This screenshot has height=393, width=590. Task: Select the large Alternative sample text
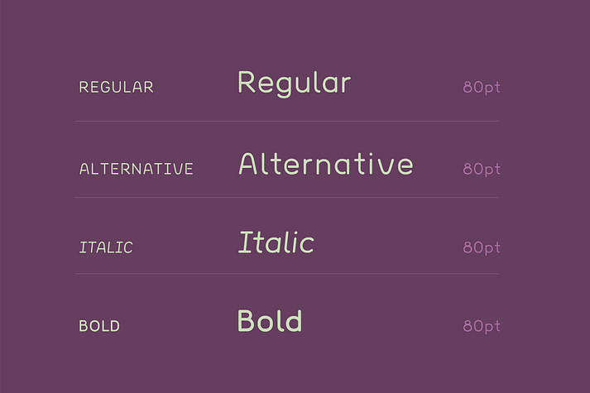tap(326, 164)
